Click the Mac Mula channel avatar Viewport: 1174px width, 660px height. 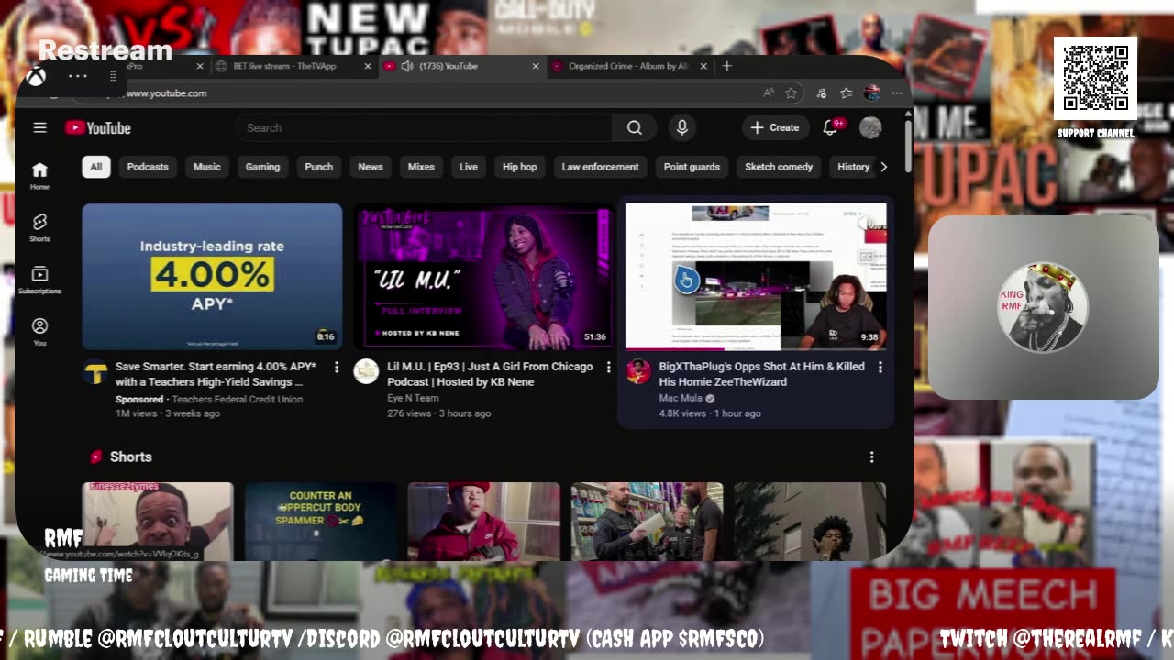pyautogui.click(x=638, y=371)
